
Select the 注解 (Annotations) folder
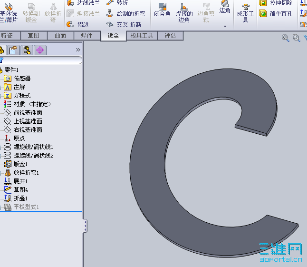pos(14,87)
